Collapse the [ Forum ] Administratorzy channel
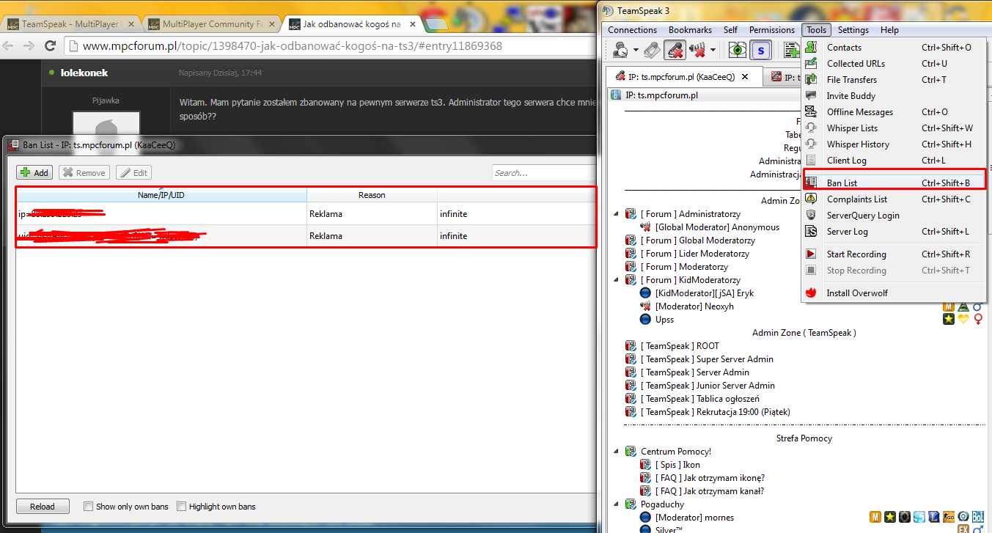Image resolution: width=992 pixels, height=533 pixels. coord(616,214)
